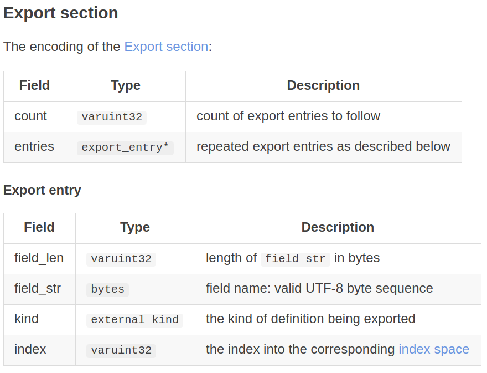Image resolution: width=487 pixels, height=373 pixels.
Task: Click the varuint32 type in index row
Action: (x=121, y=350)
